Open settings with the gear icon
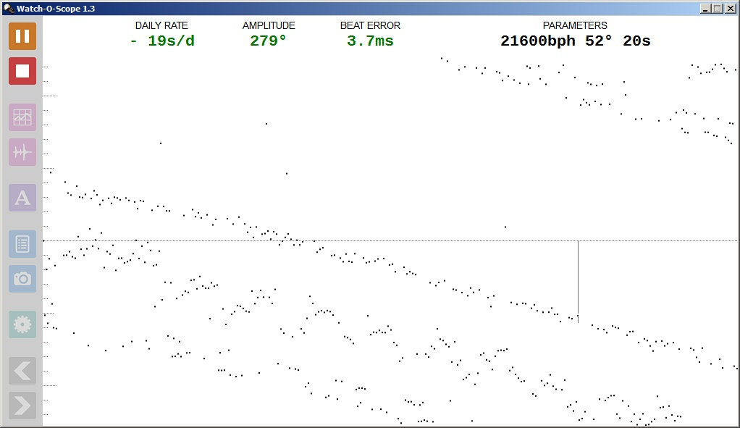The height and width of the screenshot is (428, 740). click(22, 324)
